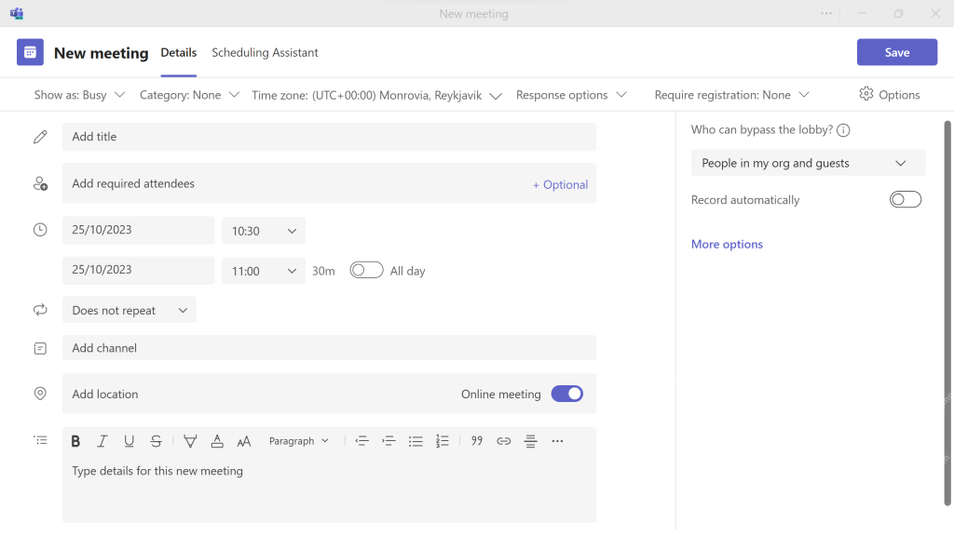Open the font size tool

click(x=243, y=441)
